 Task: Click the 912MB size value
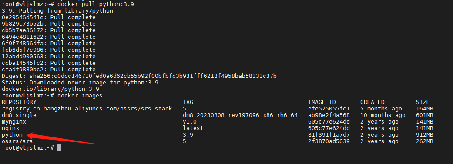(424, 135)
